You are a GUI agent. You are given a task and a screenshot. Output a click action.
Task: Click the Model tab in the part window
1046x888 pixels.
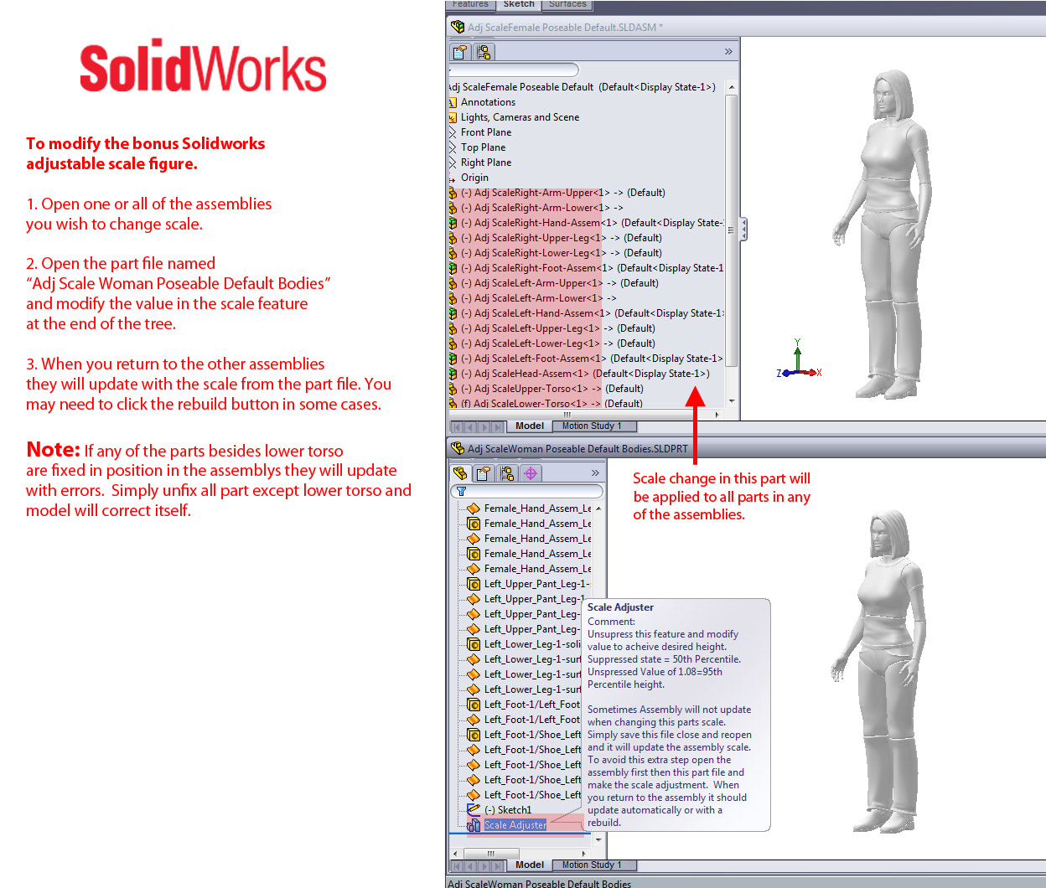529,865
